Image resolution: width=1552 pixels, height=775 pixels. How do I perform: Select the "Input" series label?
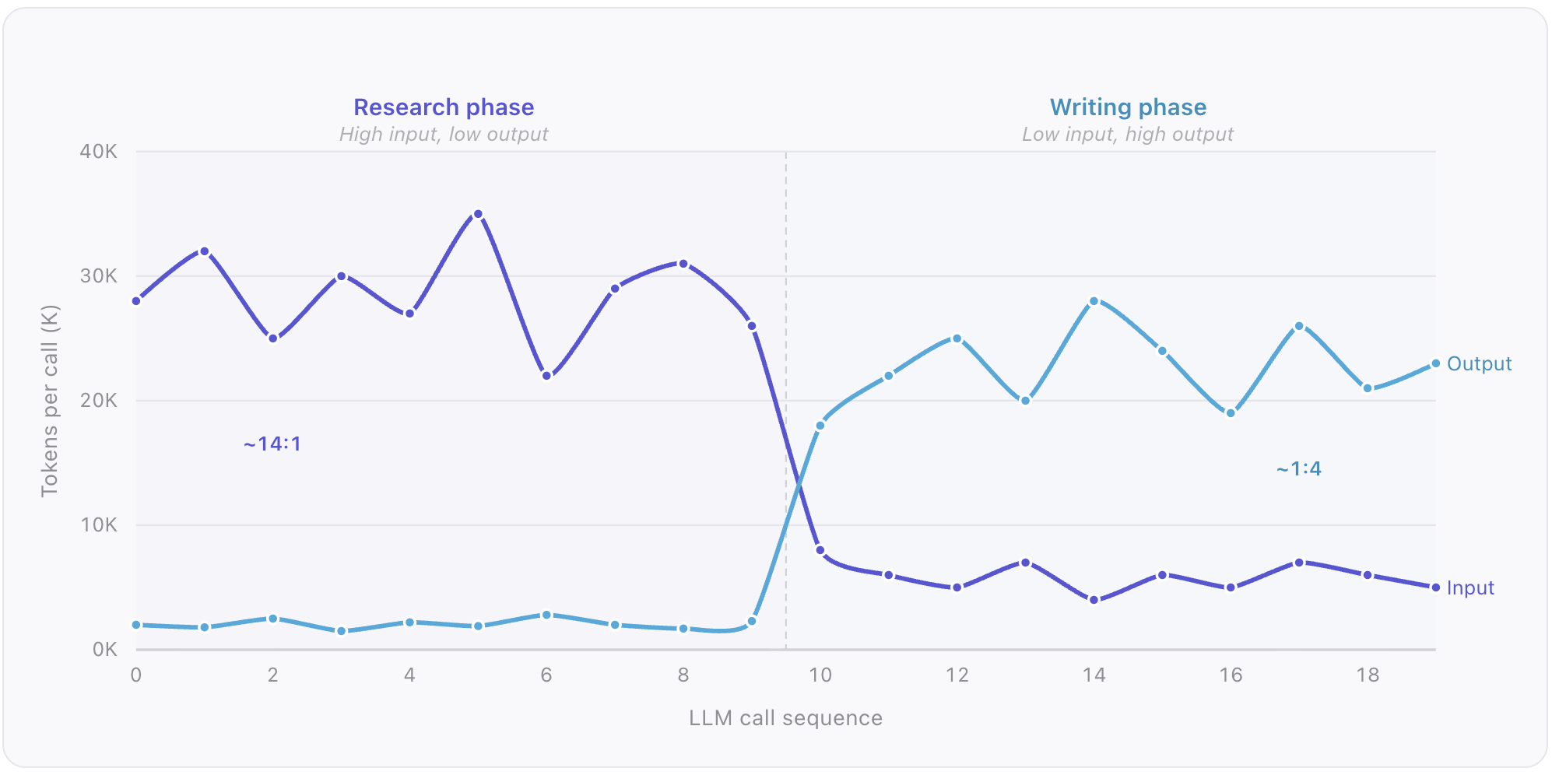(1470, 587)
